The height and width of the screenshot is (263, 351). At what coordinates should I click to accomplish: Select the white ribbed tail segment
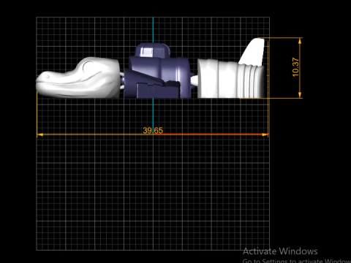(231, 78)
